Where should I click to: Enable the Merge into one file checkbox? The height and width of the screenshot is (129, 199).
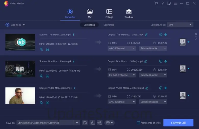[x=138, y=123]
